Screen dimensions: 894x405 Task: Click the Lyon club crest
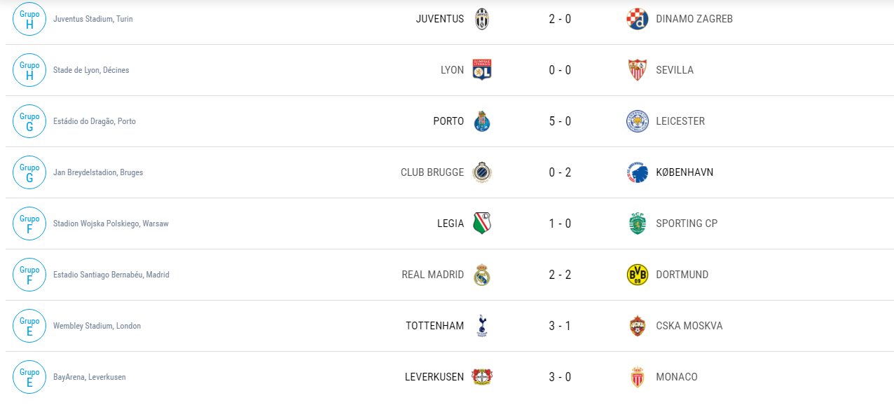tap(481, 70)
